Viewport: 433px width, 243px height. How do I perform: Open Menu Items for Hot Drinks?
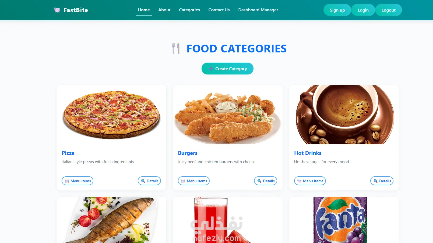[310, 181]
